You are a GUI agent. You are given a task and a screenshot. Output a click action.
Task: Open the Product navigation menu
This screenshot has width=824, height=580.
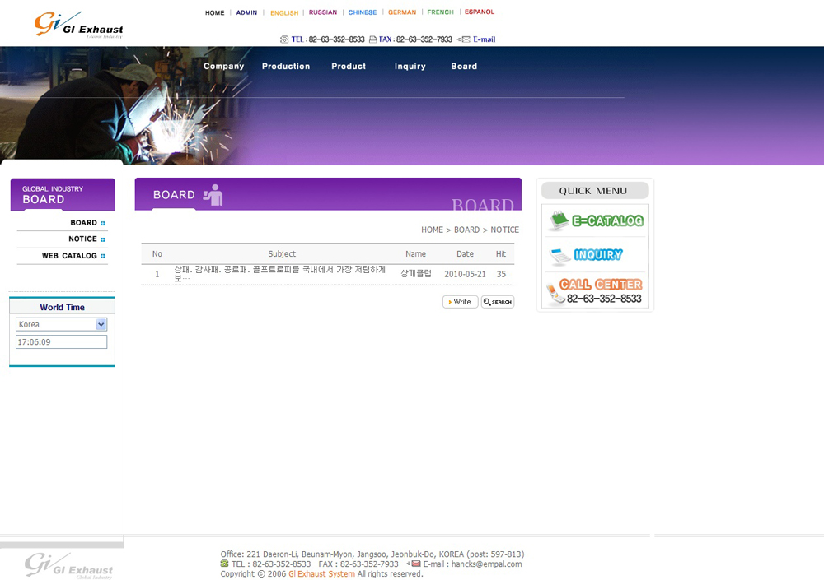pos(349,67)
